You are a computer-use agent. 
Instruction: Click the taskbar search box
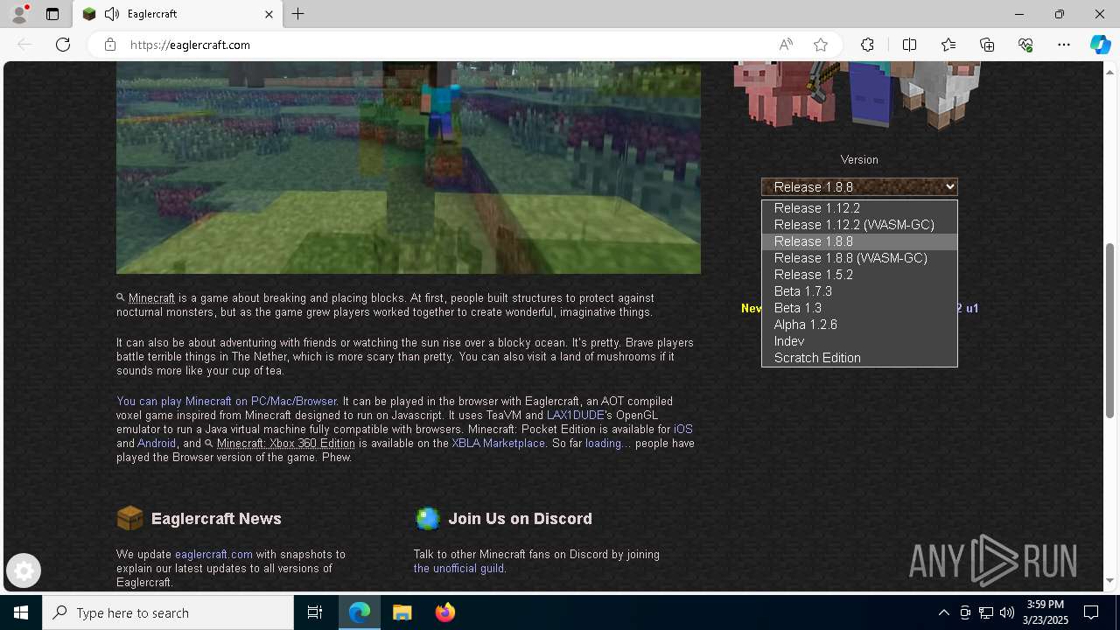[168, 612]
